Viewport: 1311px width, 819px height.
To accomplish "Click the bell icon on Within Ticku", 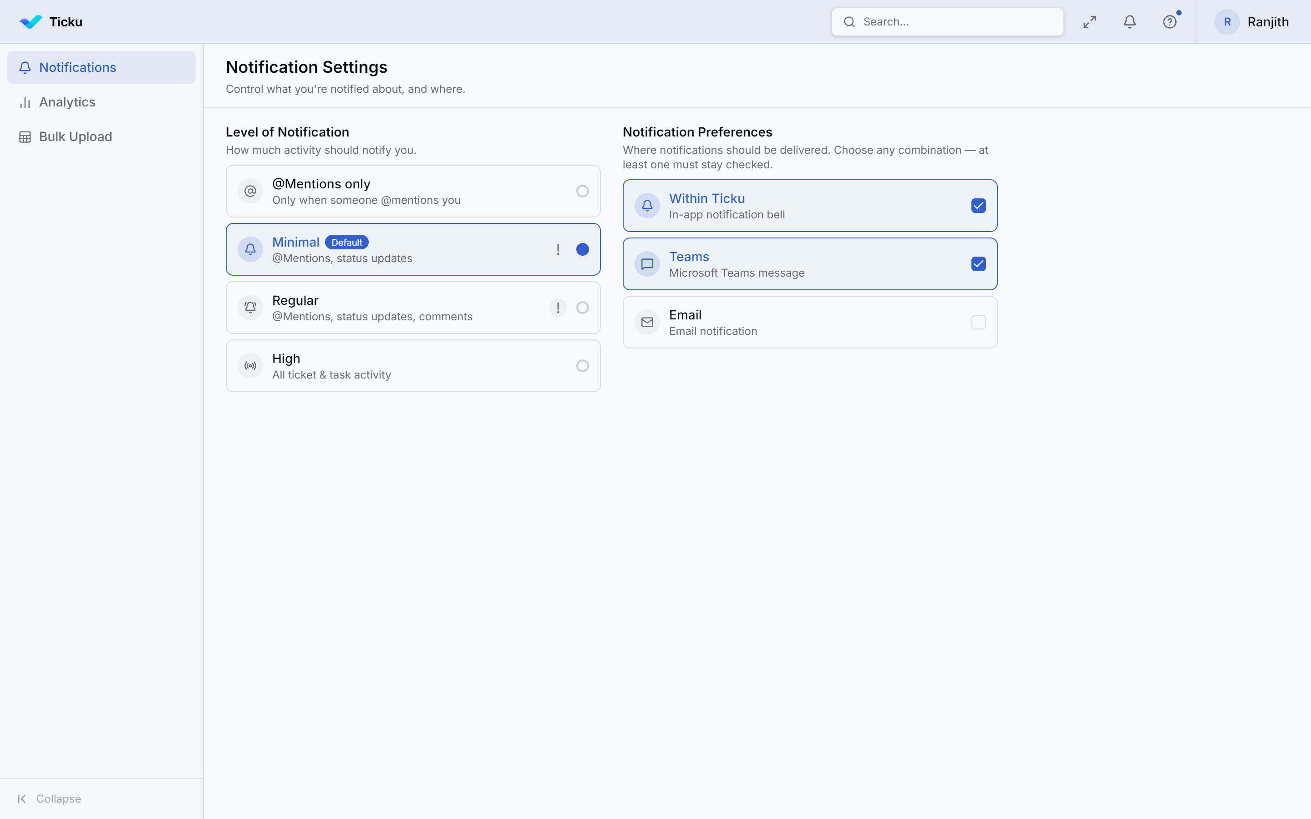I will click(x=647, y=206).
